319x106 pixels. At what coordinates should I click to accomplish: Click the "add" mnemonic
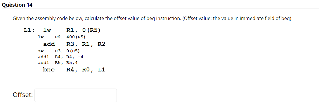[49, 44]
